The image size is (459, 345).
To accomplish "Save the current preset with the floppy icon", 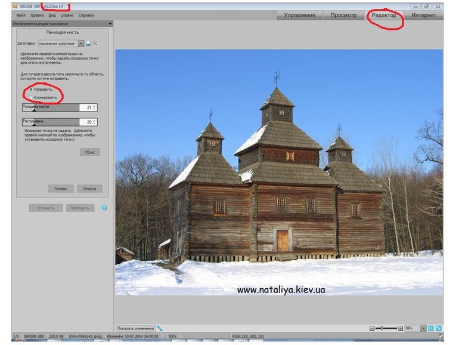I will pyautogui.click(x=88, y=44).
